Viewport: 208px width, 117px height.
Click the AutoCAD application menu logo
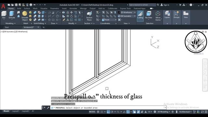pyautogui.click(x=3, y=6)
